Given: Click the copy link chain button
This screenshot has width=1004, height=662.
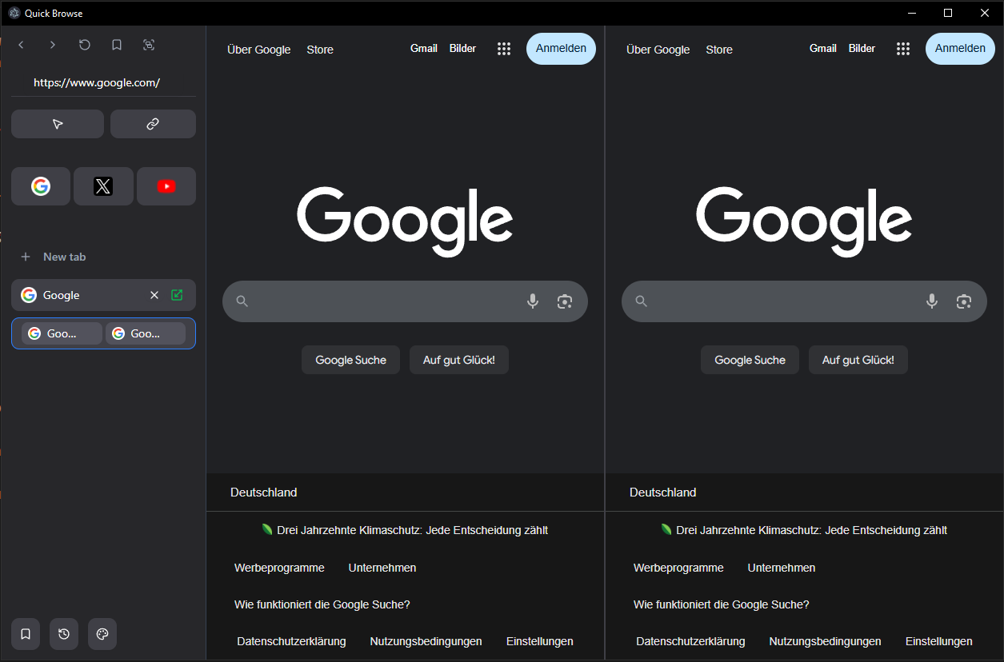Looking at the screenshot, I should point(153,124).
